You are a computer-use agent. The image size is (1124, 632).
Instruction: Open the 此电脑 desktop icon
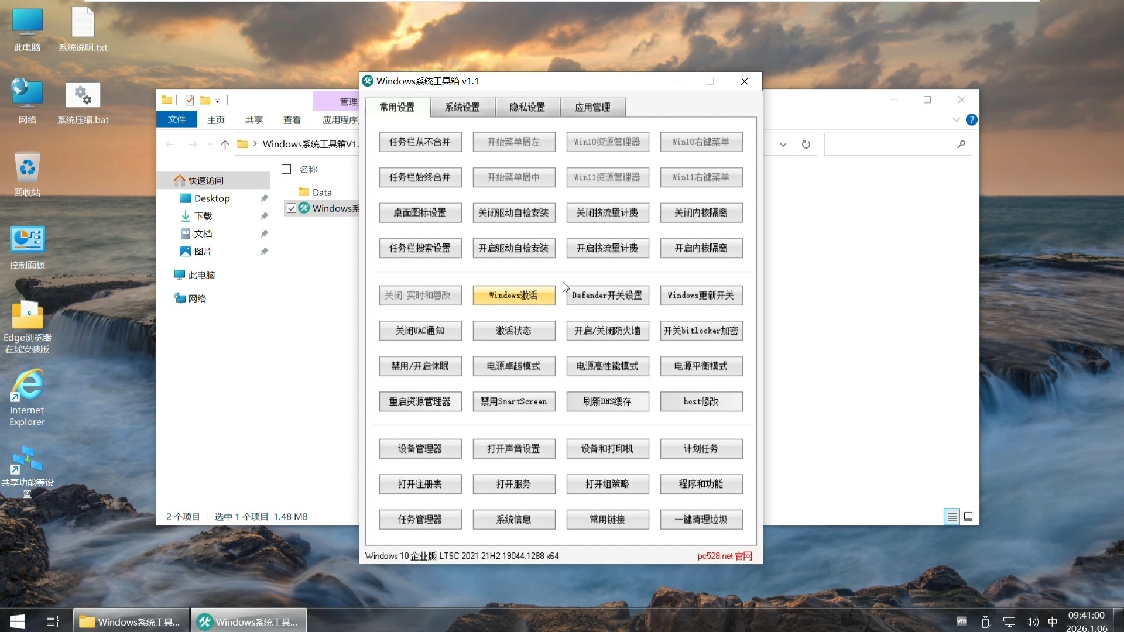point(28,30)
